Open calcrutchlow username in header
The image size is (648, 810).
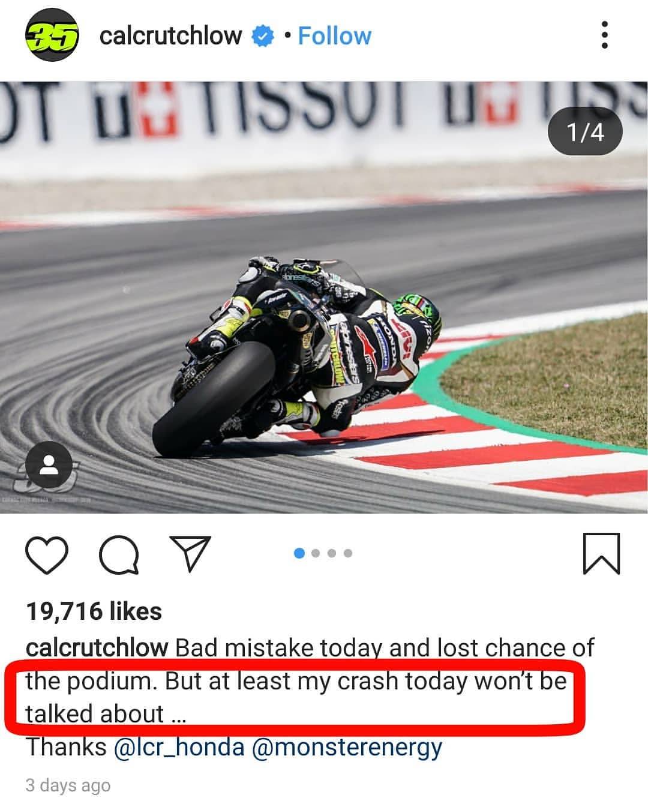(171, 36)
